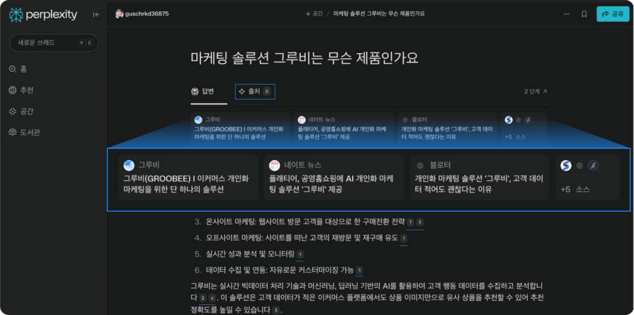Open 추천 in the sidebar
Image resolution: width=634 pixels, height=315 pixels.
pos(21,90)
